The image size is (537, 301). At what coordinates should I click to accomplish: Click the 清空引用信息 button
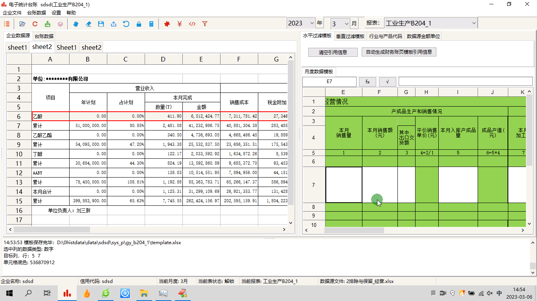point(333,52)
